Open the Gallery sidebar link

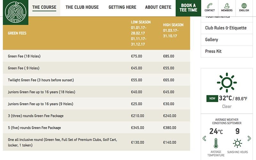click(212, 40)
